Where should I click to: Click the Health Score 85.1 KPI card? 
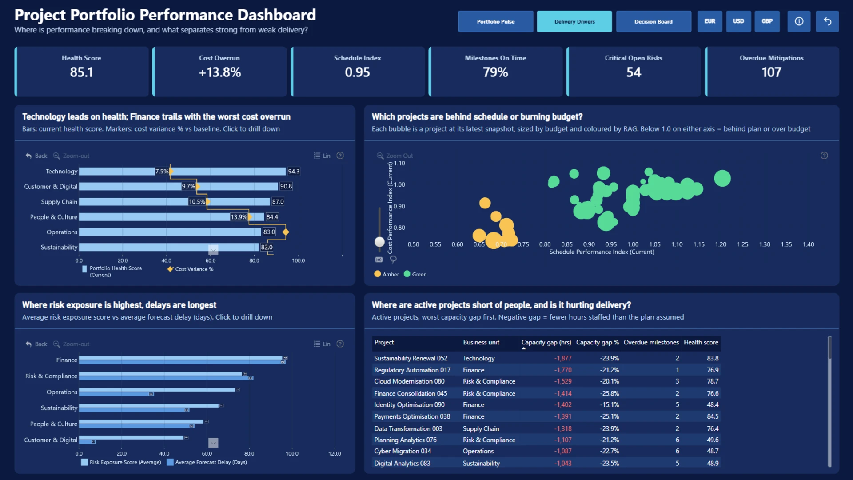pyautogui.click(x=82, y=72)
